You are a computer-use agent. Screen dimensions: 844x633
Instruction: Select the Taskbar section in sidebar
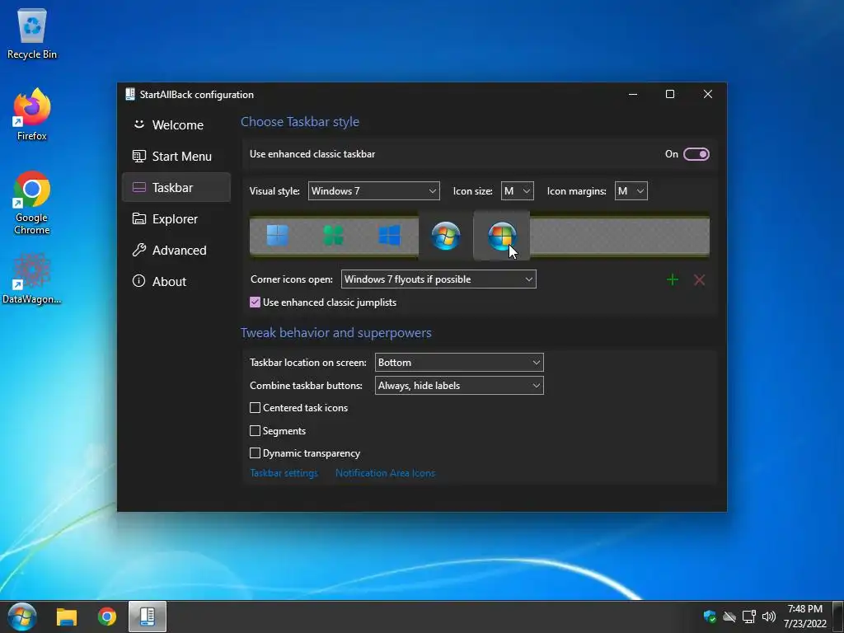[x=176, y=187]
